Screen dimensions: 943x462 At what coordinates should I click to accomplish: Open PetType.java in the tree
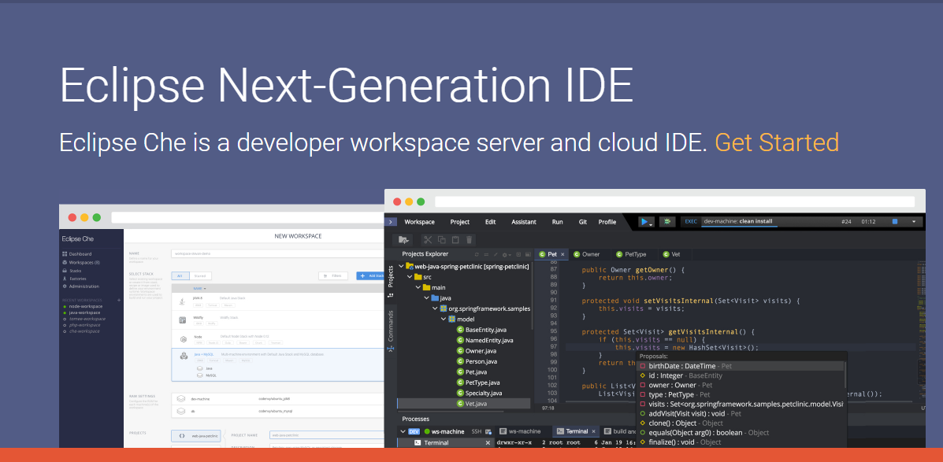pos(478,382)
